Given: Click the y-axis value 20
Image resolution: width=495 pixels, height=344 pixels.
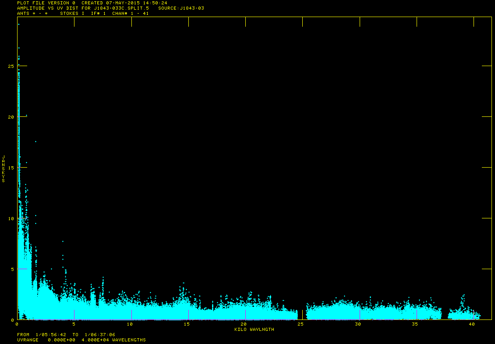Looking at the screenshot, I should [x=11, y=117].
